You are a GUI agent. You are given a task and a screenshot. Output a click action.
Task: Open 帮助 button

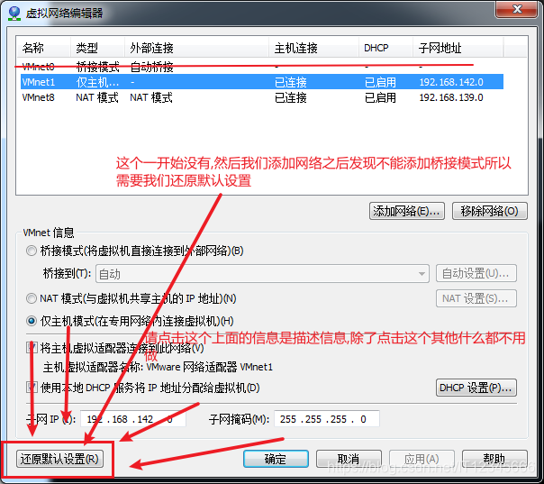pyautogui.click(x=494, y=459)
